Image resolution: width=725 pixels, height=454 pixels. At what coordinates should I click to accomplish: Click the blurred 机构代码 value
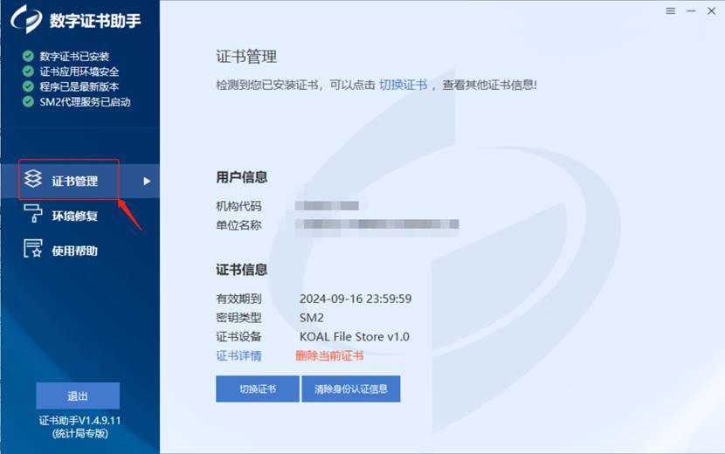[x=327, y=206]
